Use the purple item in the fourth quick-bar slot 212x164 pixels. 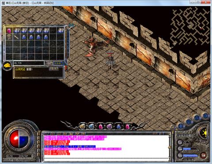110,126
